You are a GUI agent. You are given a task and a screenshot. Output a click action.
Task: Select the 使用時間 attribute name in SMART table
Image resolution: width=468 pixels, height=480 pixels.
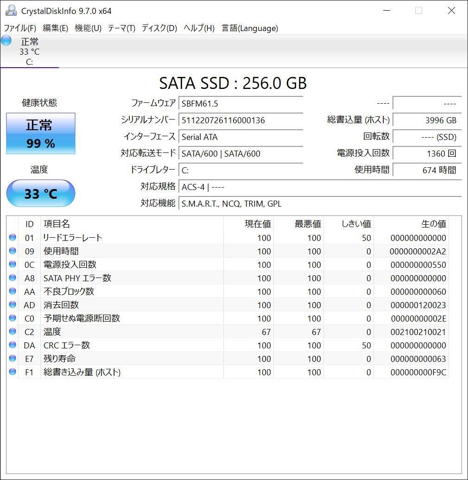[x=61, y=251]
